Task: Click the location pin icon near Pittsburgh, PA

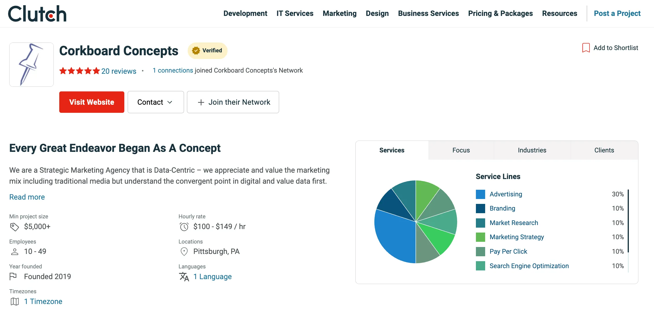Action: pos(184,252)
